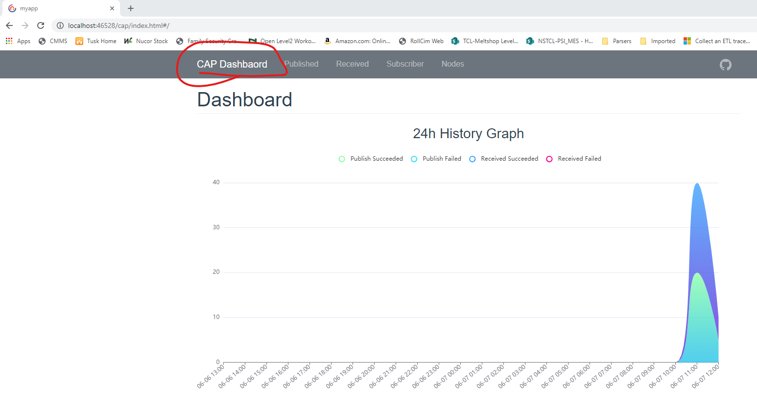
Task: Click the forward navigation arrow
Action: click(x=25, y=25)
